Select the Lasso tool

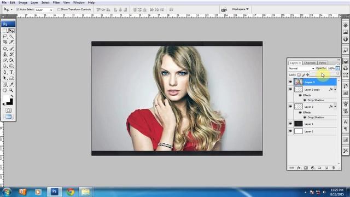(x=5, y=37)
